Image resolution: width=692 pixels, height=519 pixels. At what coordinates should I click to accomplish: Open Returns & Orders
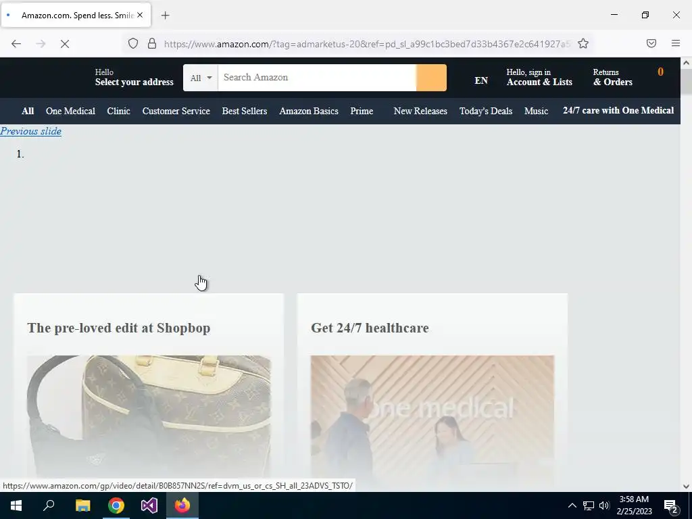click(x=612, y=77)
